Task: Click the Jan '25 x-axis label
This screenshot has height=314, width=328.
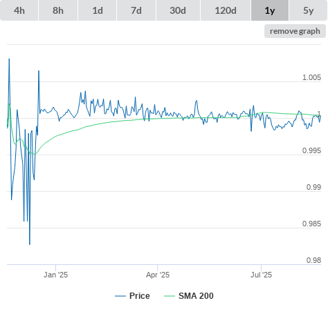Action: point(55,275)
